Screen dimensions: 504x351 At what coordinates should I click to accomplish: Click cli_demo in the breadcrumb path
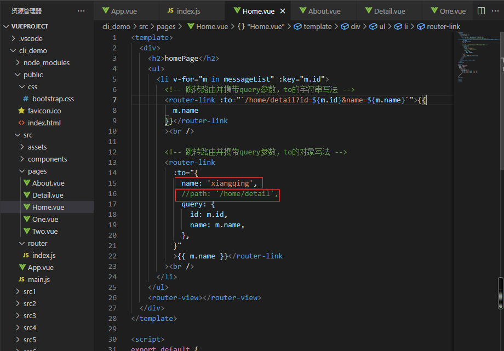coord(116,27)
